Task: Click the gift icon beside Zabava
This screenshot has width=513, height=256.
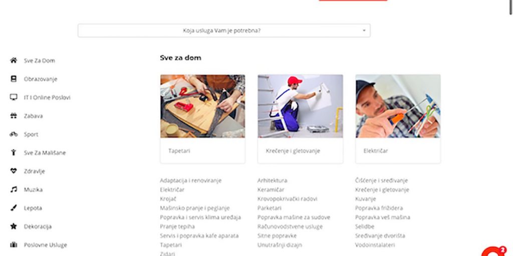Action: pos(14,115)
